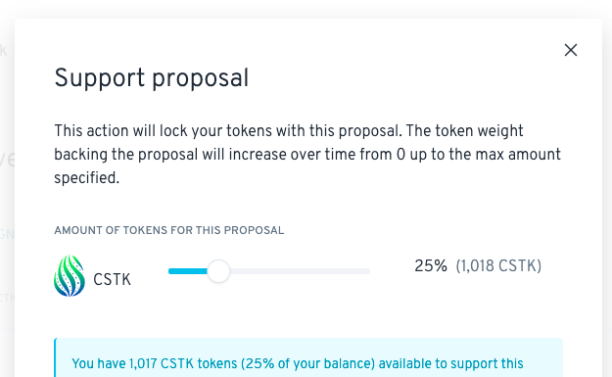612x377 pixels.
Task: Click '25% of your balance' in info box
Action: click(307, 363)
